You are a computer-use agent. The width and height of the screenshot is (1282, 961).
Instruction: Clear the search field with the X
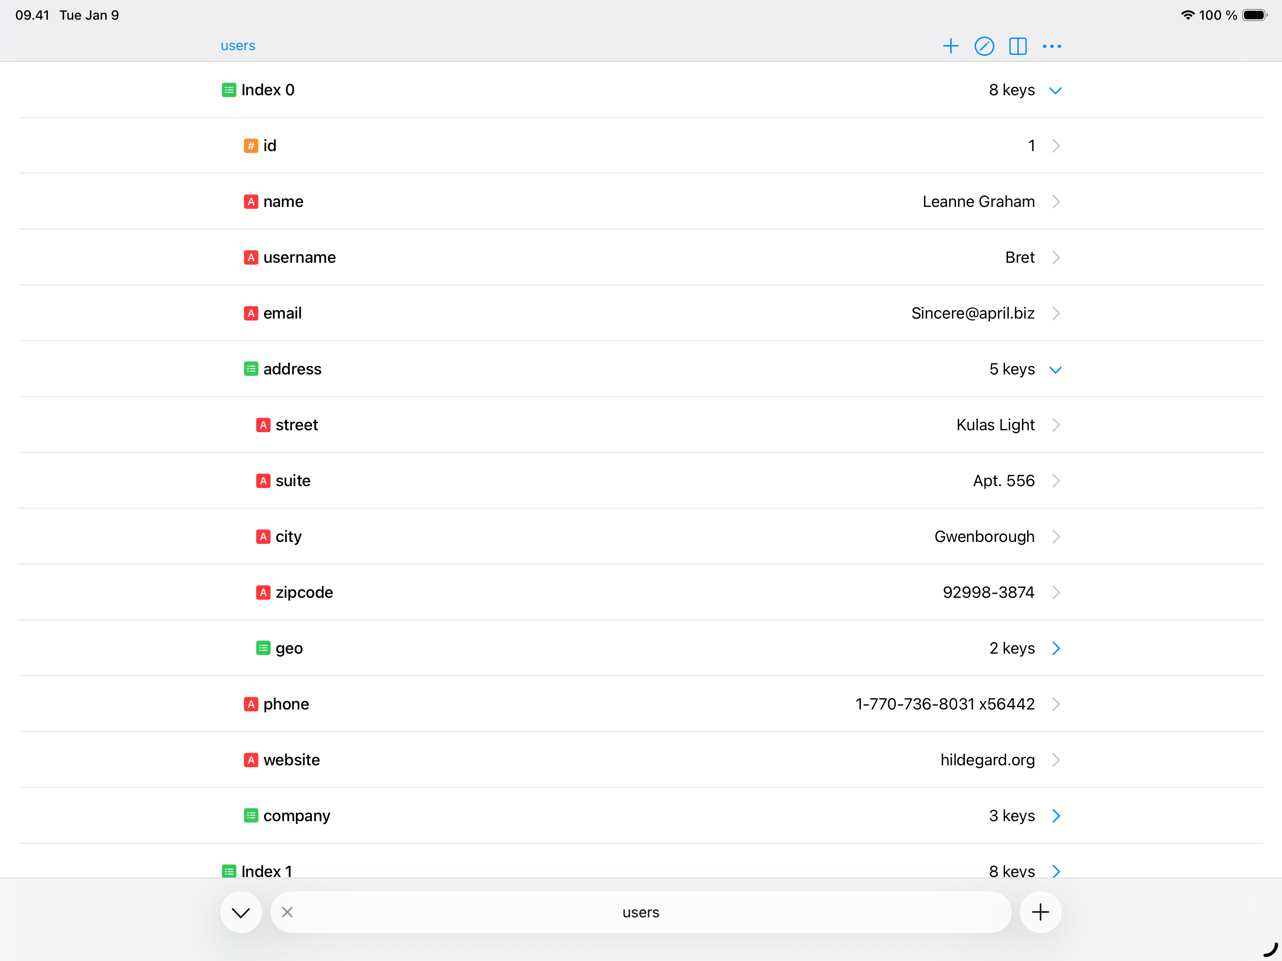[x=287, y=912]
